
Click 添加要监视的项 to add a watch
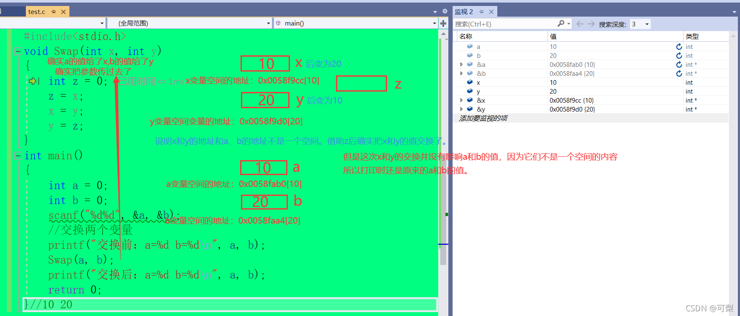483,118
